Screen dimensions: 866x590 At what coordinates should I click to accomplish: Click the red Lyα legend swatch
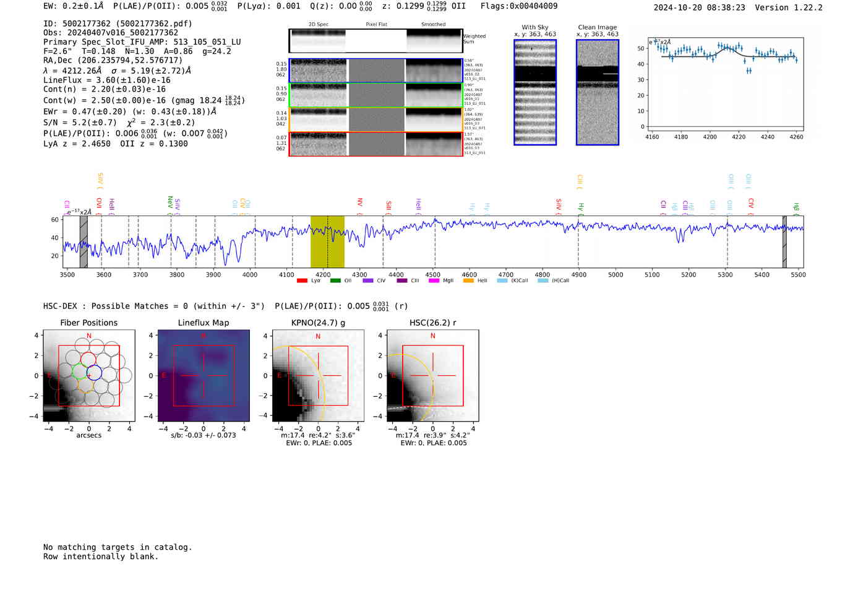302,280
